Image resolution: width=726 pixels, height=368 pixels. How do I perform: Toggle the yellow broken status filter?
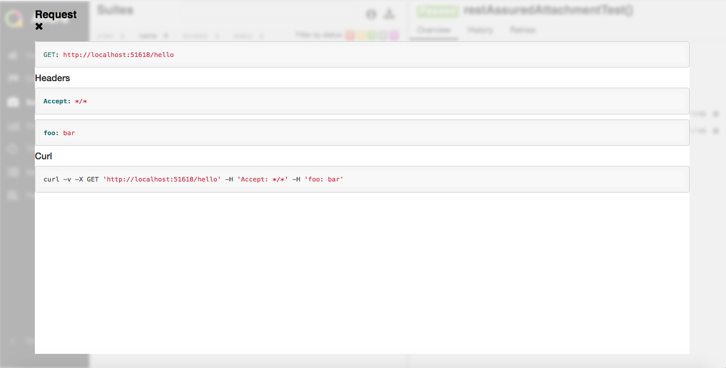[361, 35]
